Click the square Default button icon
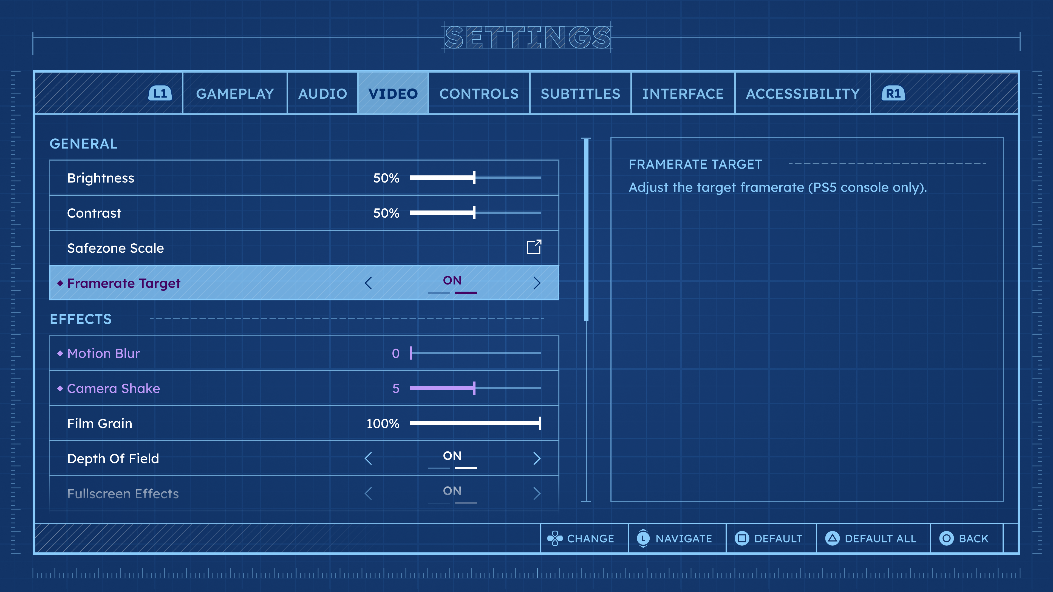 coord(742,539)
